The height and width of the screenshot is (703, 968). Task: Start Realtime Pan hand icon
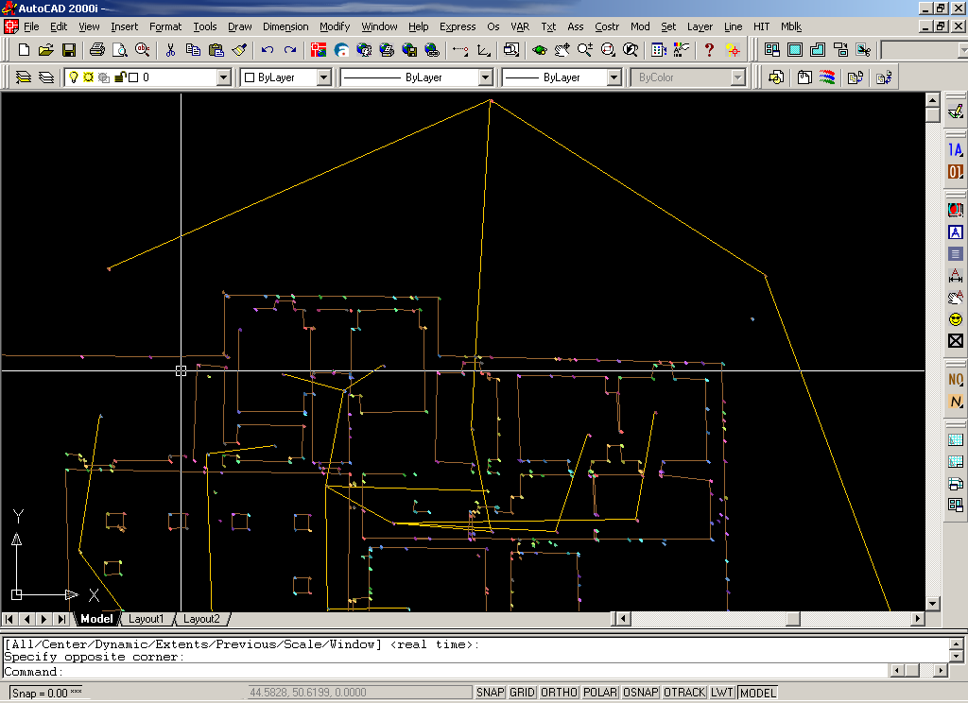[x=562, y=50]
